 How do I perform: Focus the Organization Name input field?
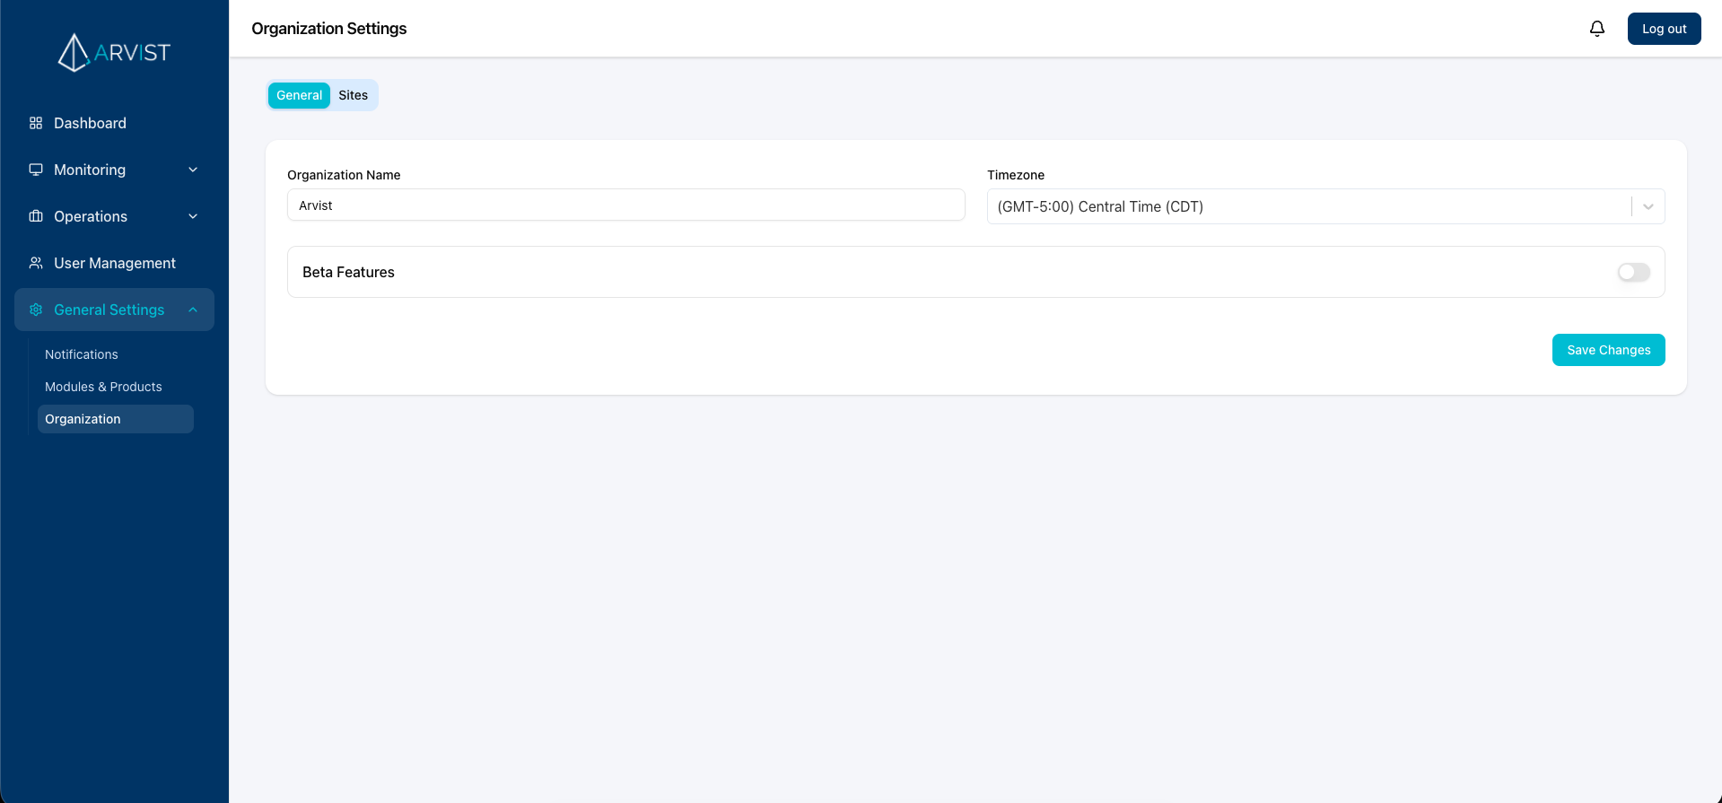coord(625,205)
